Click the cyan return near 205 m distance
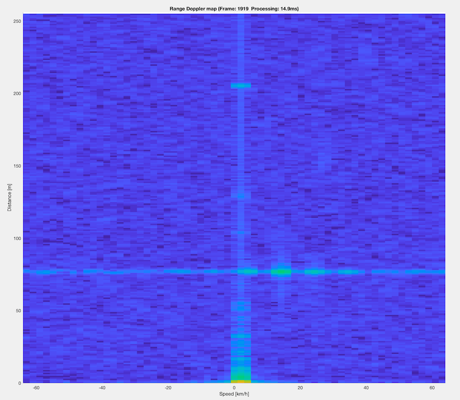 pos(241,86)
